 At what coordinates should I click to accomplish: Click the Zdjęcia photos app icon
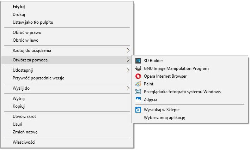pos(138,100)
